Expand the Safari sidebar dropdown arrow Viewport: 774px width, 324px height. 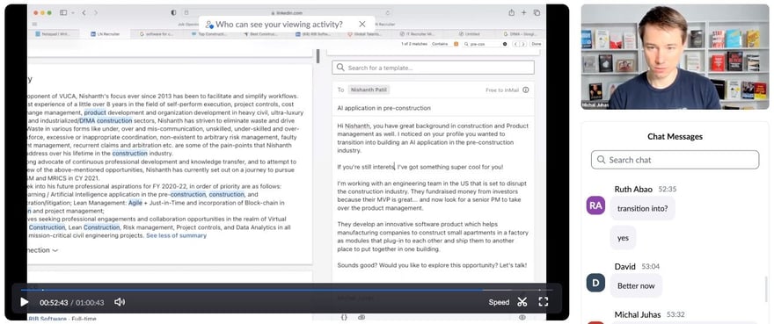(73, 12)
